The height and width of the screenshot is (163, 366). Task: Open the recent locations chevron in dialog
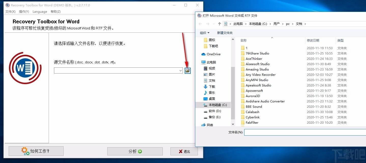pos(214,24)
